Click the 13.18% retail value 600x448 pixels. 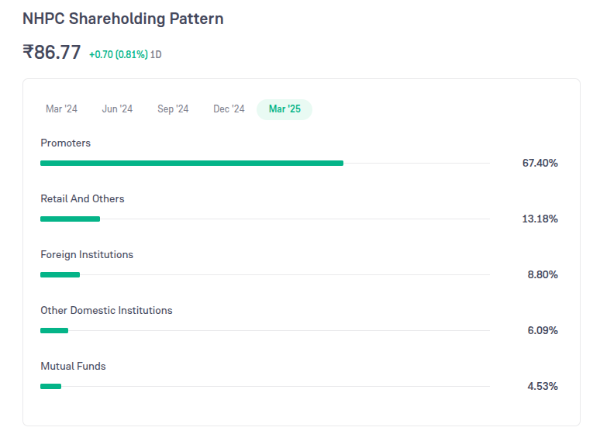coord(540,219)
